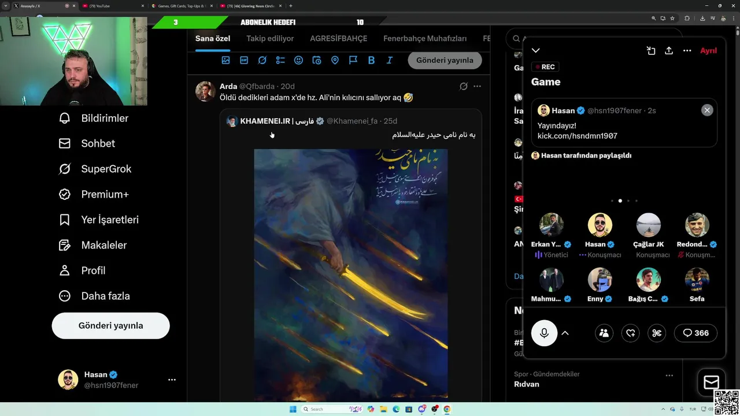
Task: Open Rıdvan trending topic
Action: click(x=527, y=384)
